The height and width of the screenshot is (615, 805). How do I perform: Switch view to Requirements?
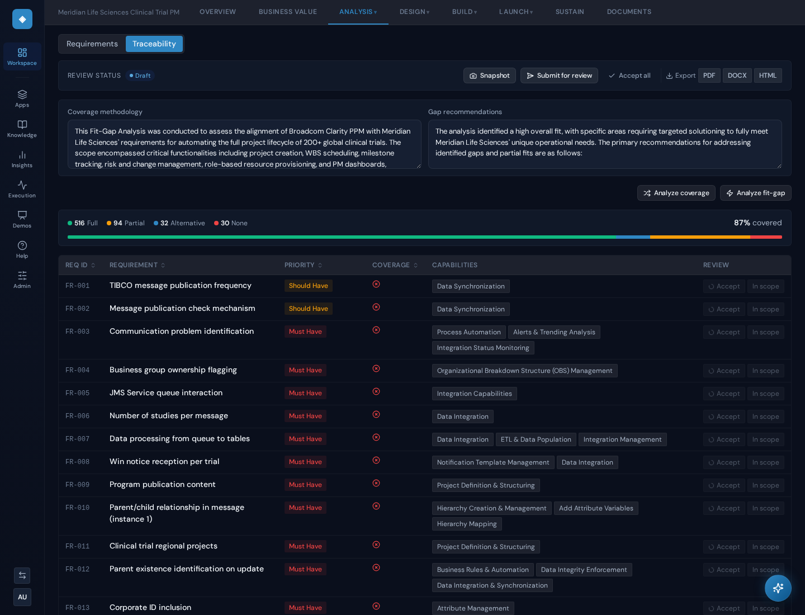pos(92,44)
